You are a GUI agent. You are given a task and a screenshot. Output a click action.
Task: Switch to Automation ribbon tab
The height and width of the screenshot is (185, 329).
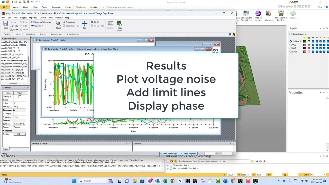click(x=56, y=34)
